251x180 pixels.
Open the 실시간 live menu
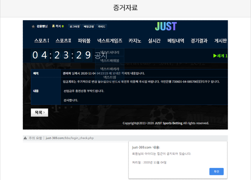154,41
